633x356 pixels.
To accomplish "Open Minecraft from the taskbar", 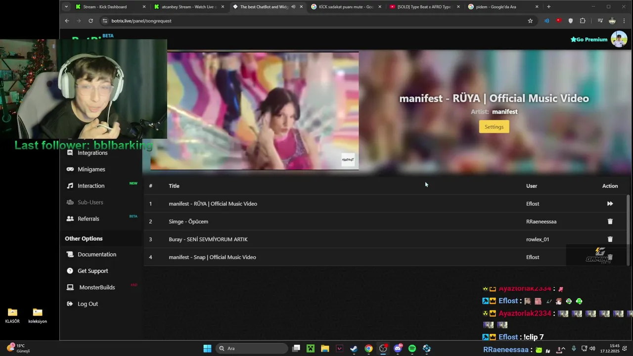I will pos(310,349).
